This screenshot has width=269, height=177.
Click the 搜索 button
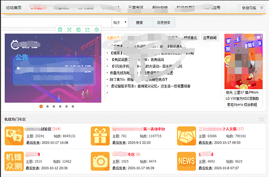(x=140, y=22)
